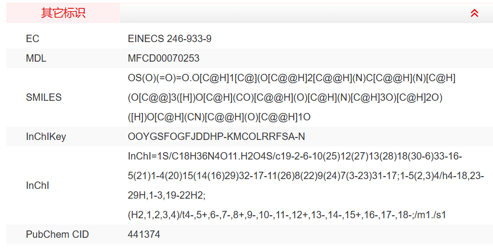This screenshot has width=493, height=251.
Task: Click the EC row label
Action: [x=32, y=39]
